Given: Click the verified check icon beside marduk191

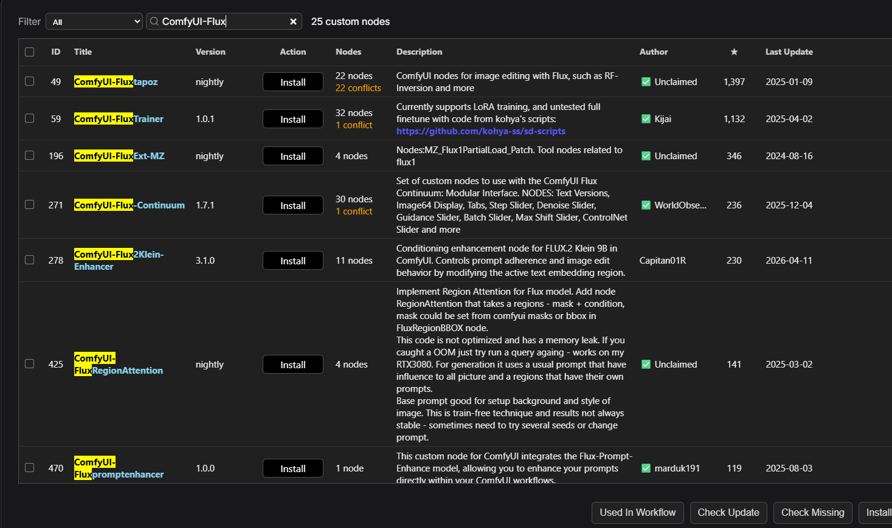Looking at the screenshot, I should click(646, 468).
